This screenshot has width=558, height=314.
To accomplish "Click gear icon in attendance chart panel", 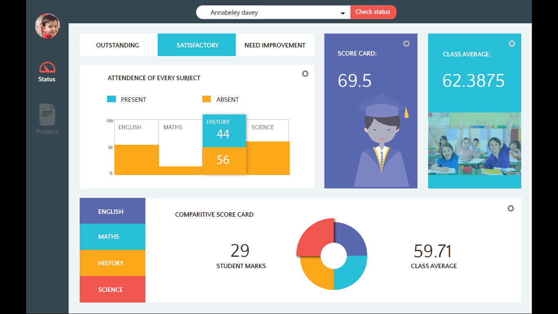I will [305, 74].
